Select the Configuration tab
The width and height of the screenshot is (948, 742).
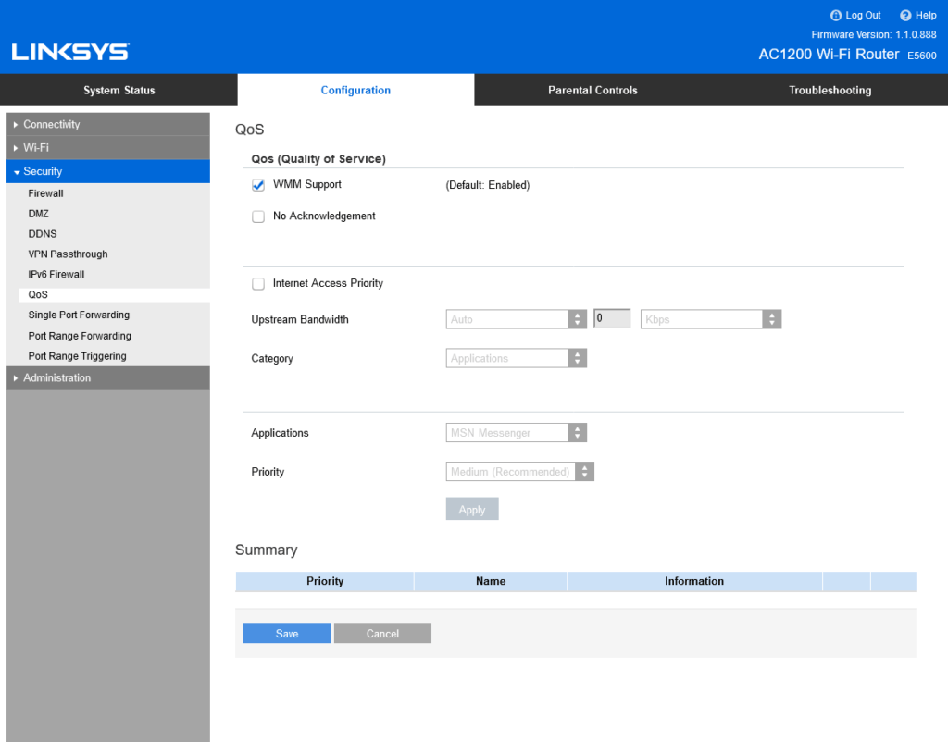click(x=355, y=90)
